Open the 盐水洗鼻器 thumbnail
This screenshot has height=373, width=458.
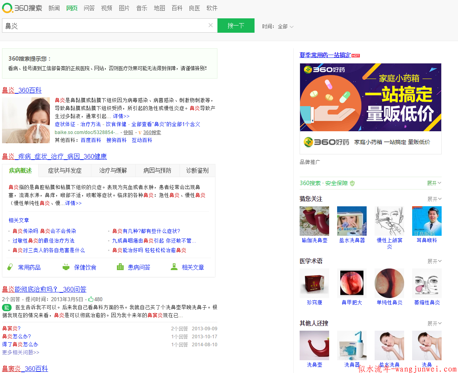352,221
